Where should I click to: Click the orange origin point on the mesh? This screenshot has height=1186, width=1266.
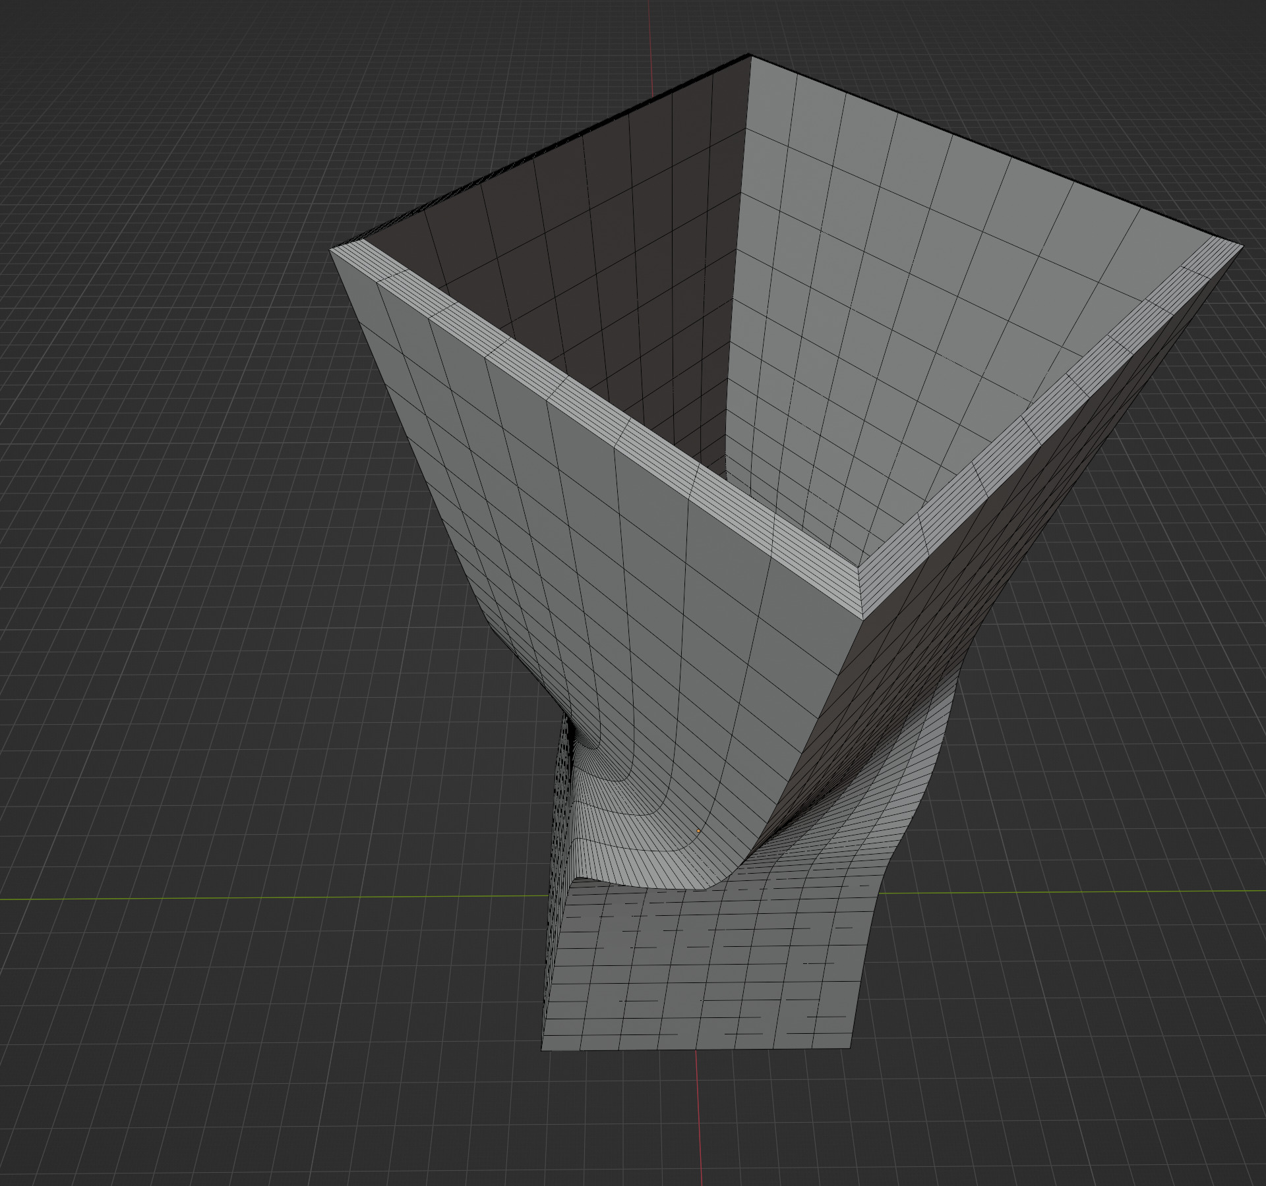pos(698,831)
